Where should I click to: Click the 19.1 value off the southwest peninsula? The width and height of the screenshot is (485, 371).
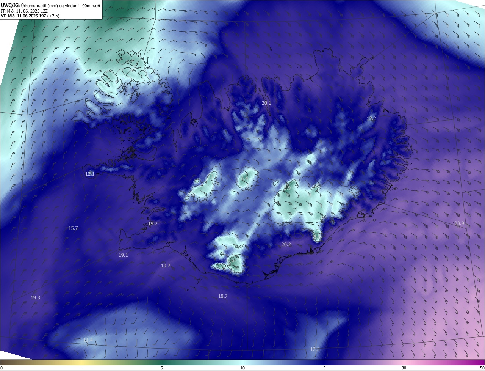(x=123, y=255)
